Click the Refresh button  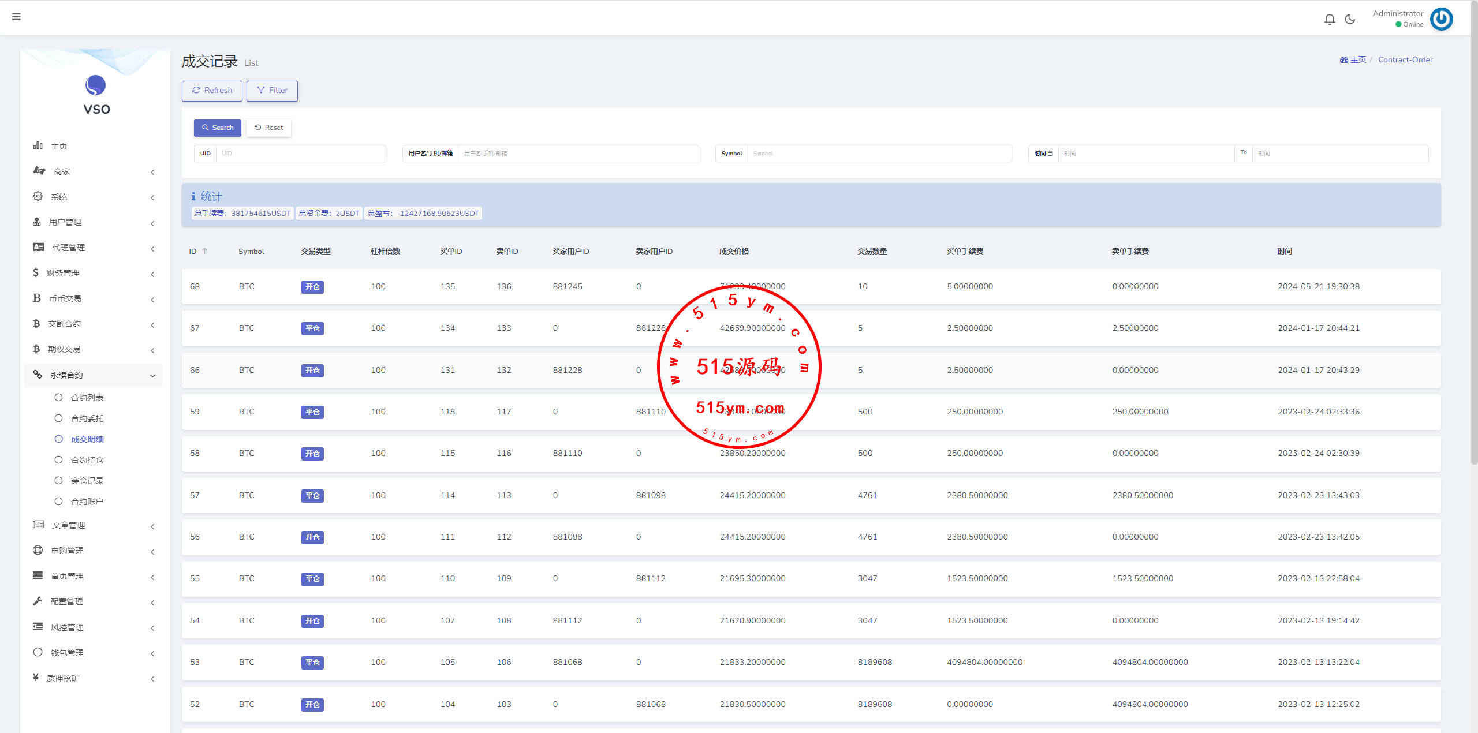(x=212, y=91)
